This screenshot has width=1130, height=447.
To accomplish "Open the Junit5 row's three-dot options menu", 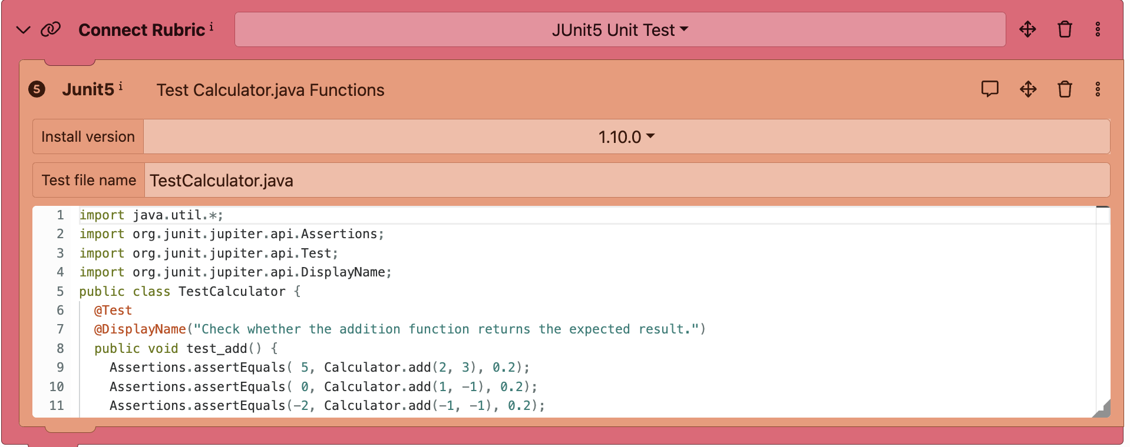I will [x=1098, y=89].
